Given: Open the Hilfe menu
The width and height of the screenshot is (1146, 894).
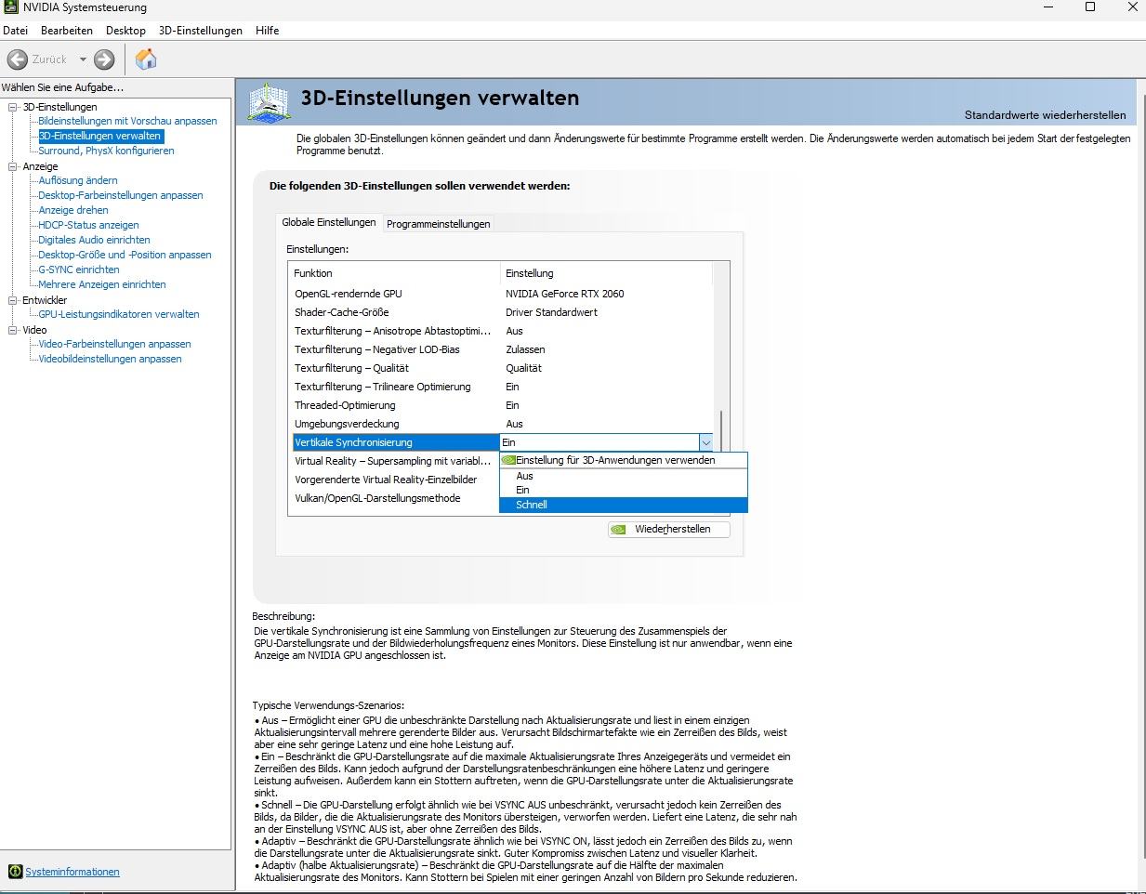Looking at the screenshot, I should (268, 31).
